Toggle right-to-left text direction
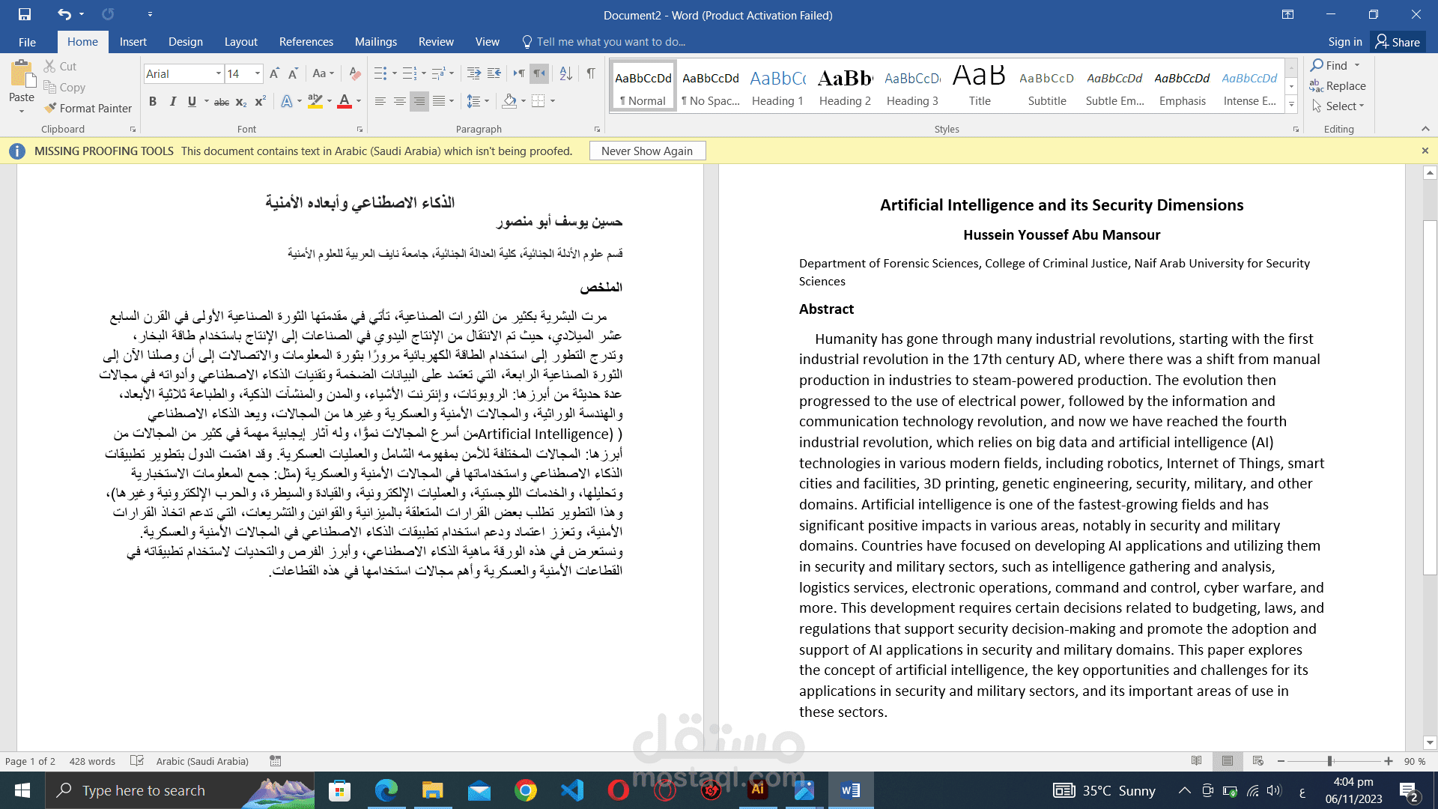Screen dimensions: 1438x809 pyautogui.click(x=539, y=73)
